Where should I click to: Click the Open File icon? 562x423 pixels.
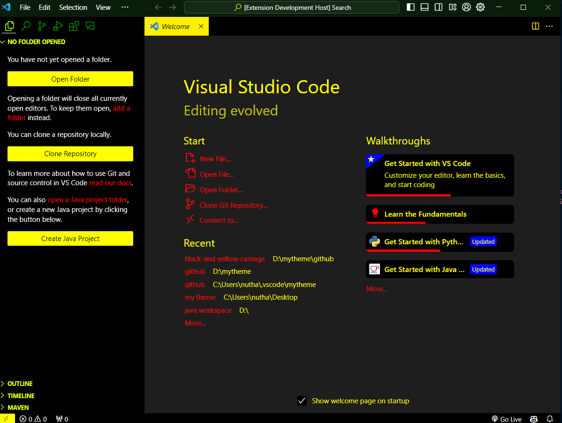click(190, 174)
